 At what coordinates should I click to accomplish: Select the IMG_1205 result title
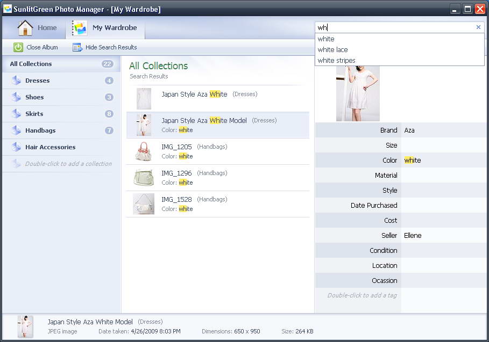tap(176, 147)
